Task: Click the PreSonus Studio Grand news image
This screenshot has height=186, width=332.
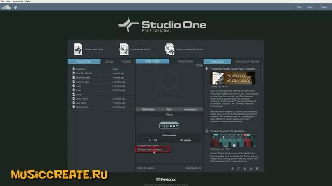Action: click(233, 78)
